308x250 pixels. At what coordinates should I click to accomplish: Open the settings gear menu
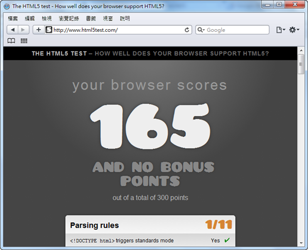tap(294, 30)
